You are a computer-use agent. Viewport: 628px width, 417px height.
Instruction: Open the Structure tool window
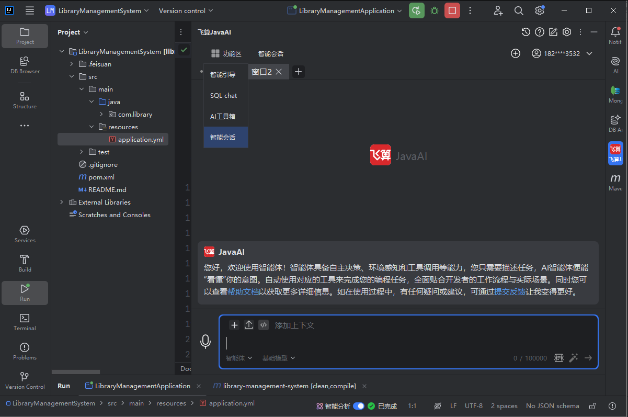pyautogui.click(x=25, y=100)
